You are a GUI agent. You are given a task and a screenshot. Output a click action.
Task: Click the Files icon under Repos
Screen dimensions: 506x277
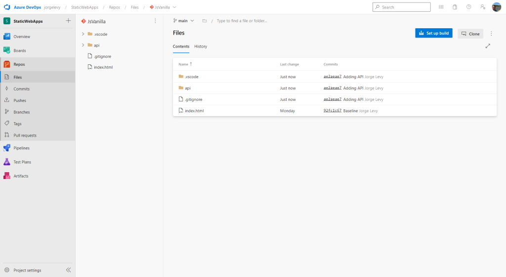(x=7, y=77)
